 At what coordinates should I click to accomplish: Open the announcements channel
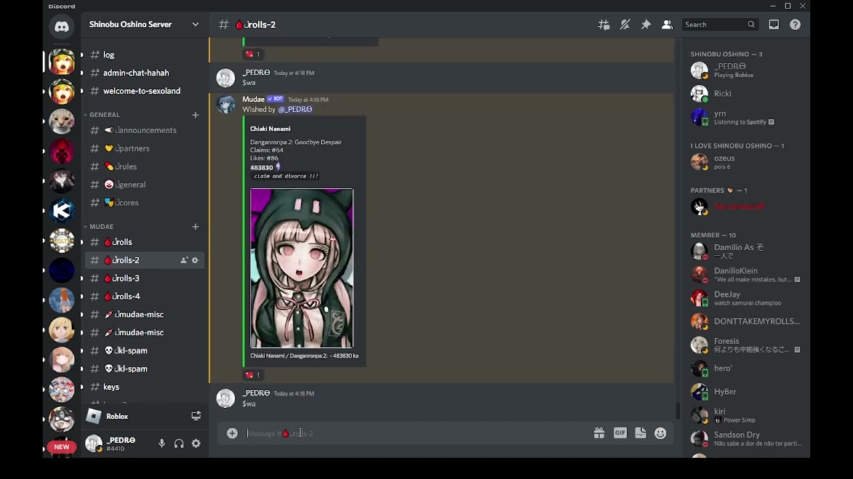click(x=144, y=130)
